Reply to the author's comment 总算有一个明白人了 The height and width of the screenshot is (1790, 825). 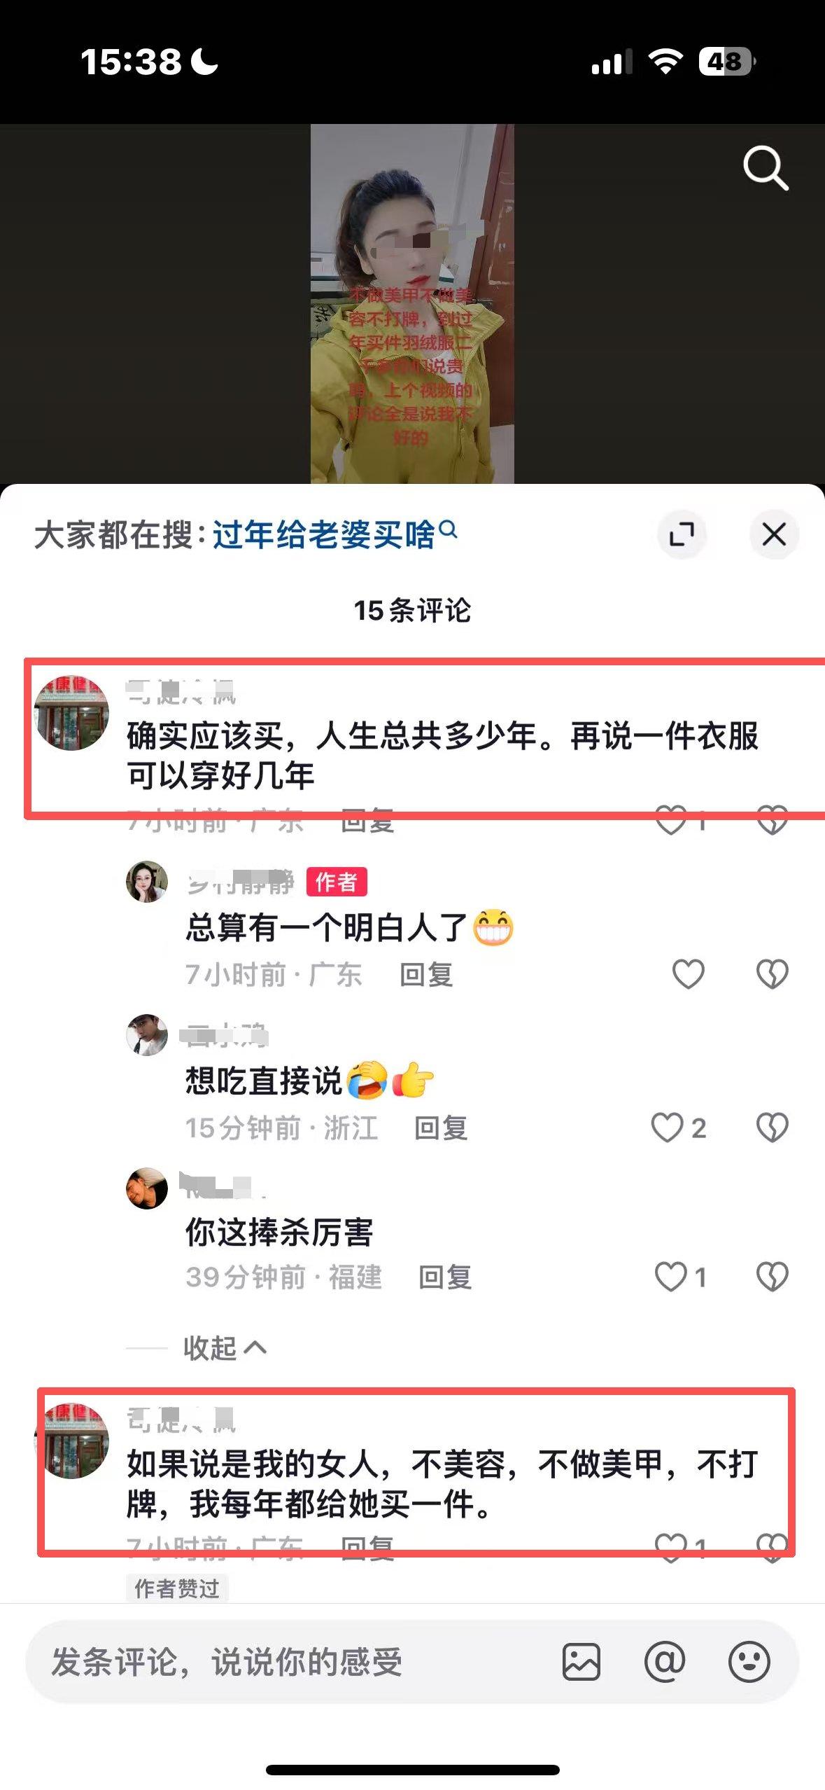coord(426,974)
